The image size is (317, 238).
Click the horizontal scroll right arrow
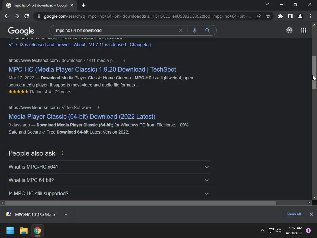tap(309, 203)
